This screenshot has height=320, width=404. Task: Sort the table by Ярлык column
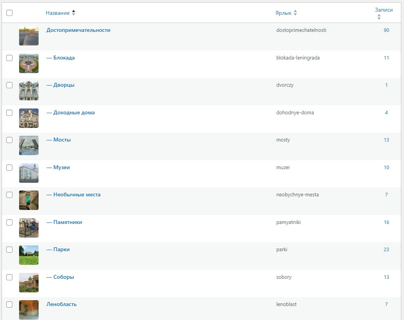(x=283, y=13)
